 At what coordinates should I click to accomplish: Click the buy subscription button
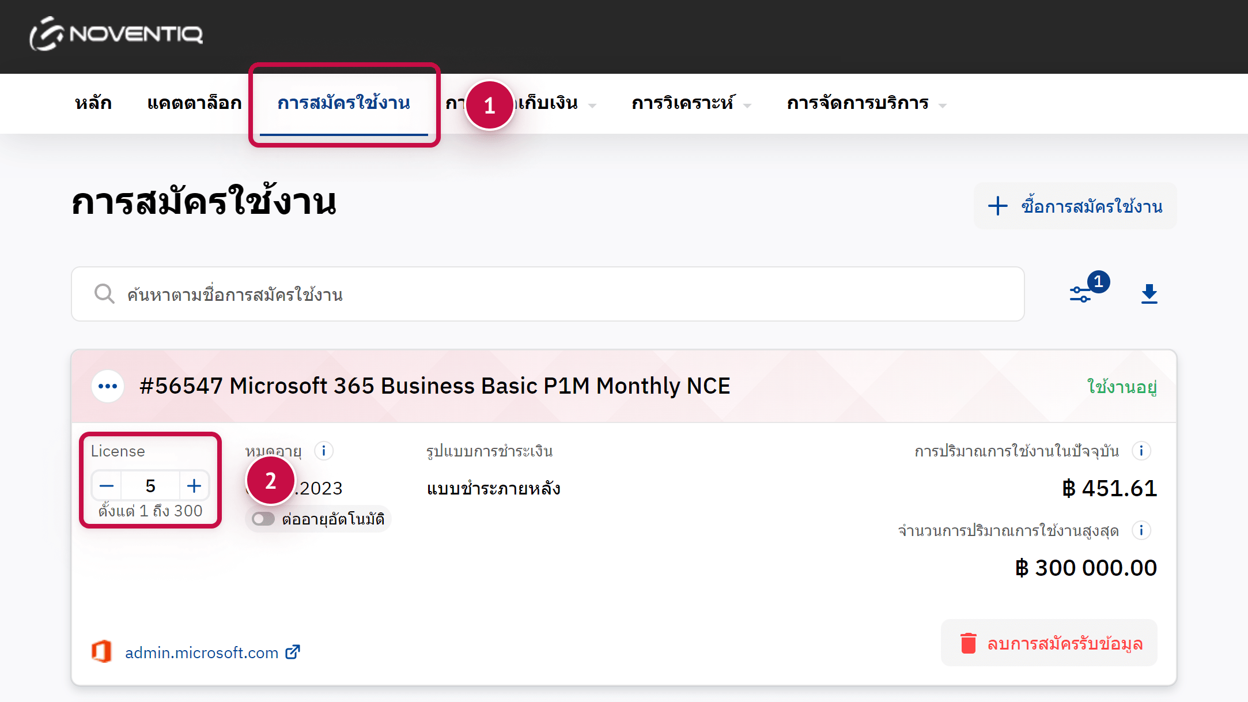point(1075,206)
